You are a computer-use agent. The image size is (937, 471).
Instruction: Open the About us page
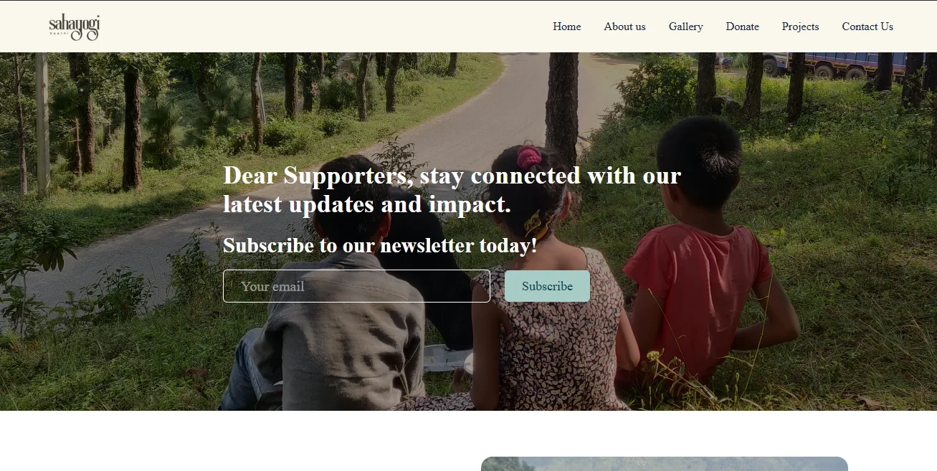[x=624, y=27]
